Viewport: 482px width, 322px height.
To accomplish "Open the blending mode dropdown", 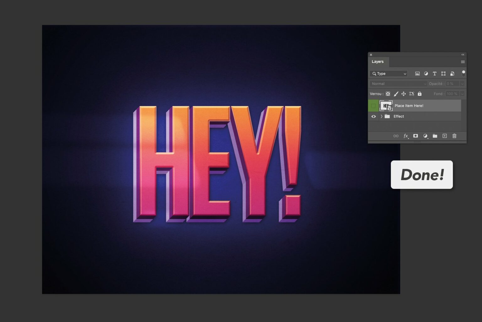I will tap(398, 84).
